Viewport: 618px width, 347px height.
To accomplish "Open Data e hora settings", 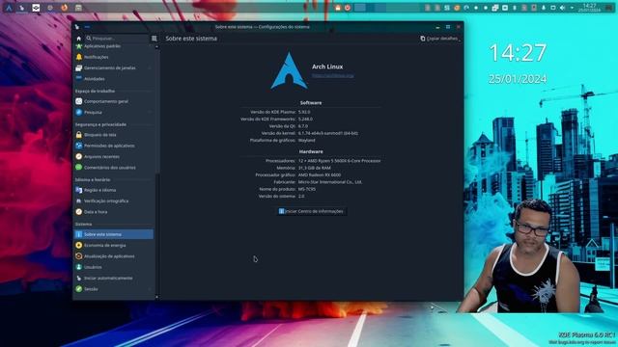I will [x=114, y=212].
